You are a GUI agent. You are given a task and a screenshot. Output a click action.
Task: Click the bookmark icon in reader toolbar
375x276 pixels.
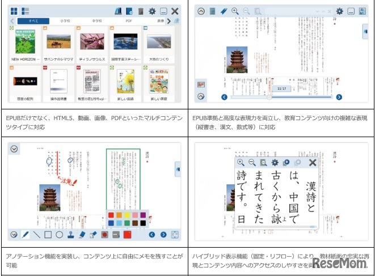click(x=224, y=11)
